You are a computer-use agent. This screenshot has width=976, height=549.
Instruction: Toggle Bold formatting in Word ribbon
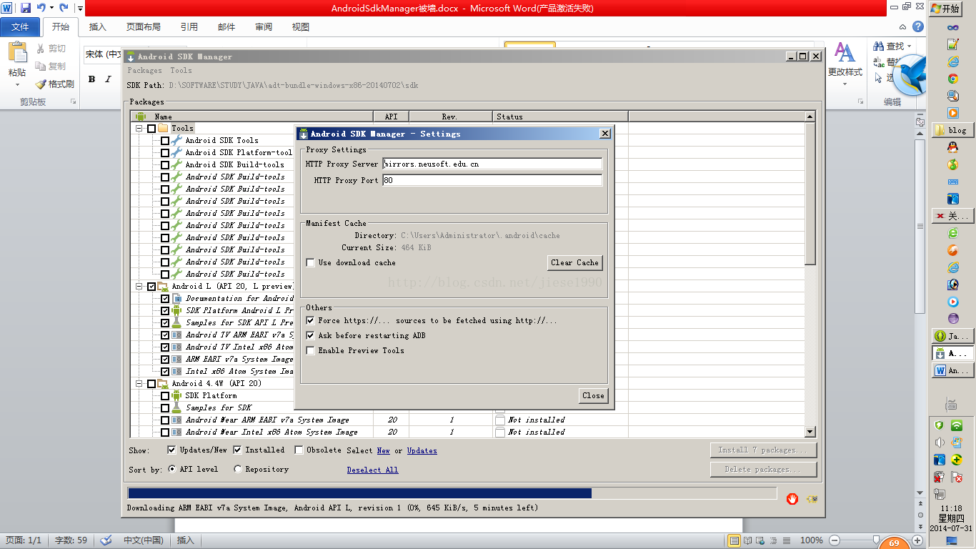[x=91, y=79]
